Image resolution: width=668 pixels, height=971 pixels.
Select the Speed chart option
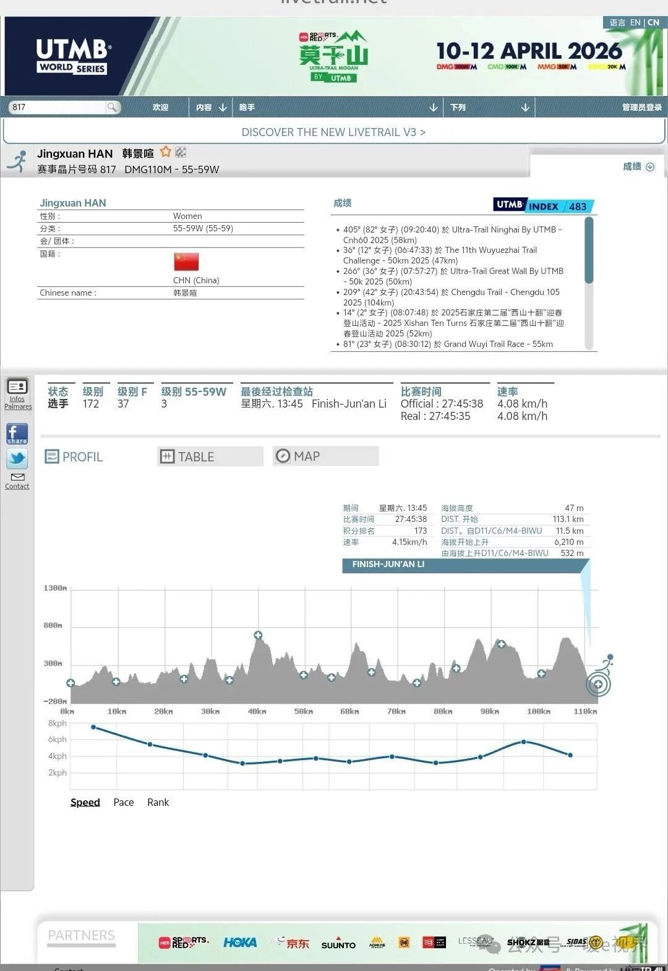[x=85, y=802]
